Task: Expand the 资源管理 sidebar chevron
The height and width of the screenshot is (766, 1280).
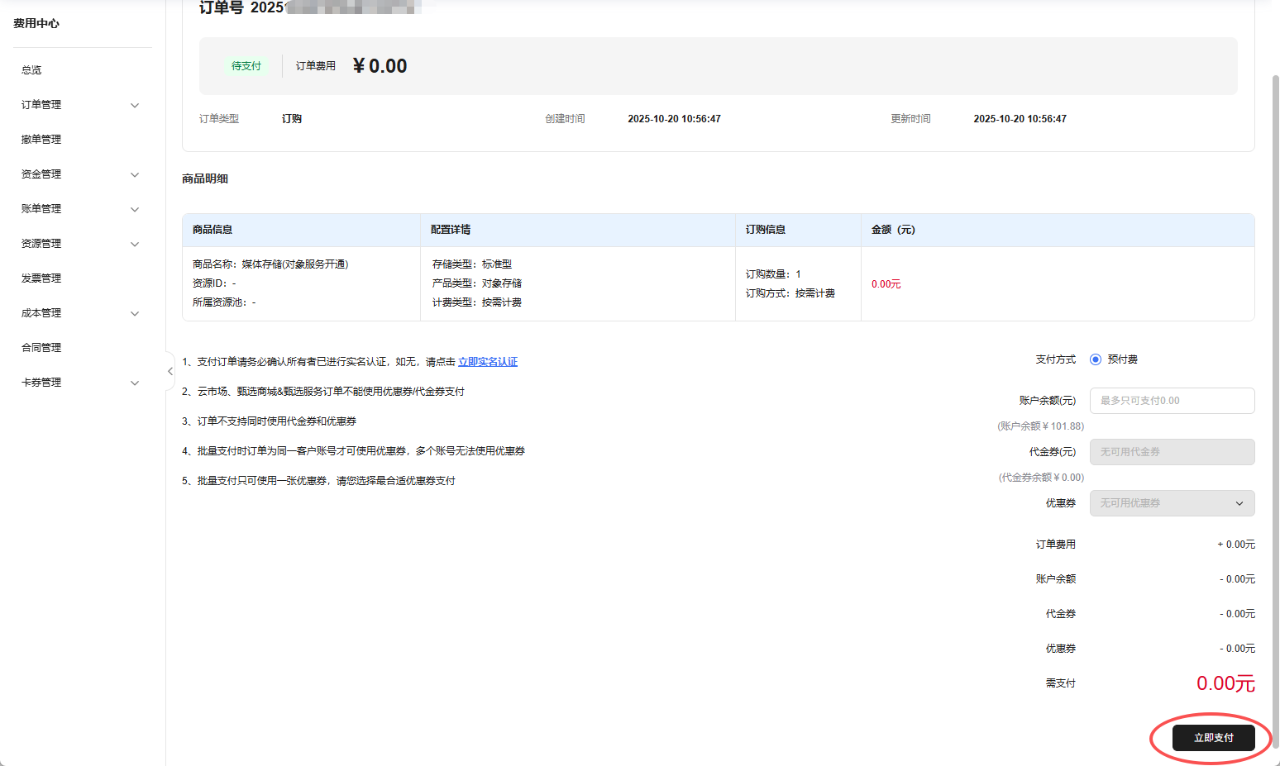Action: [135, 244]
